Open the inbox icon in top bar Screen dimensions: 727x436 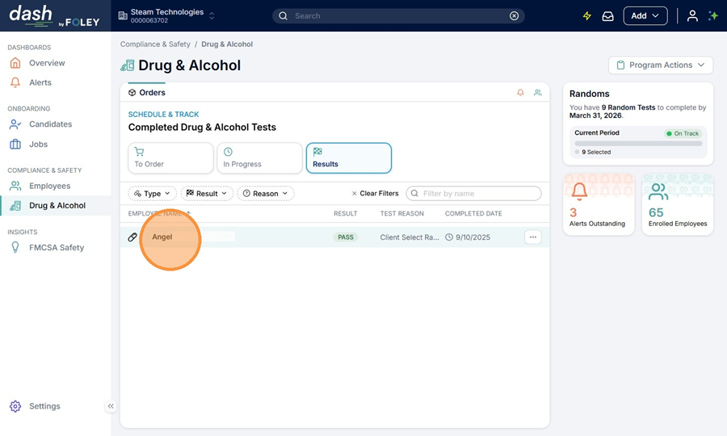[608, 16]
